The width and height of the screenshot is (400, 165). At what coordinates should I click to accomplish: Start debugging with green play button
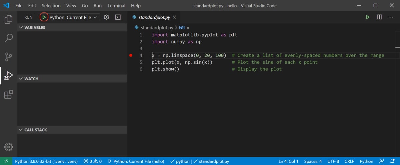point(44,17)
